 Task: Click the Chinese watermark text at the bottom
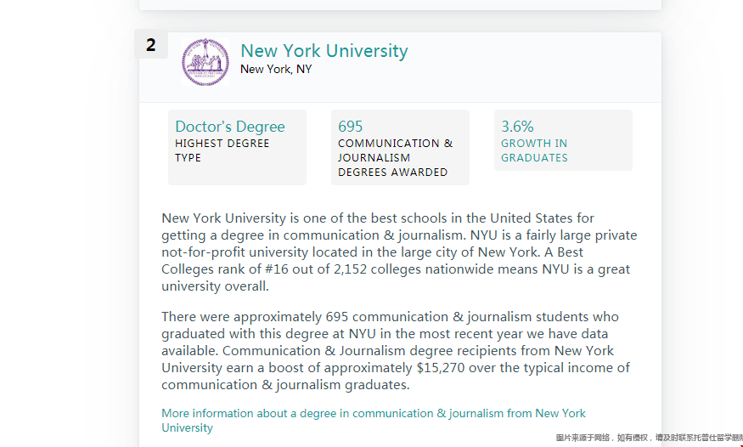[650, 438]
